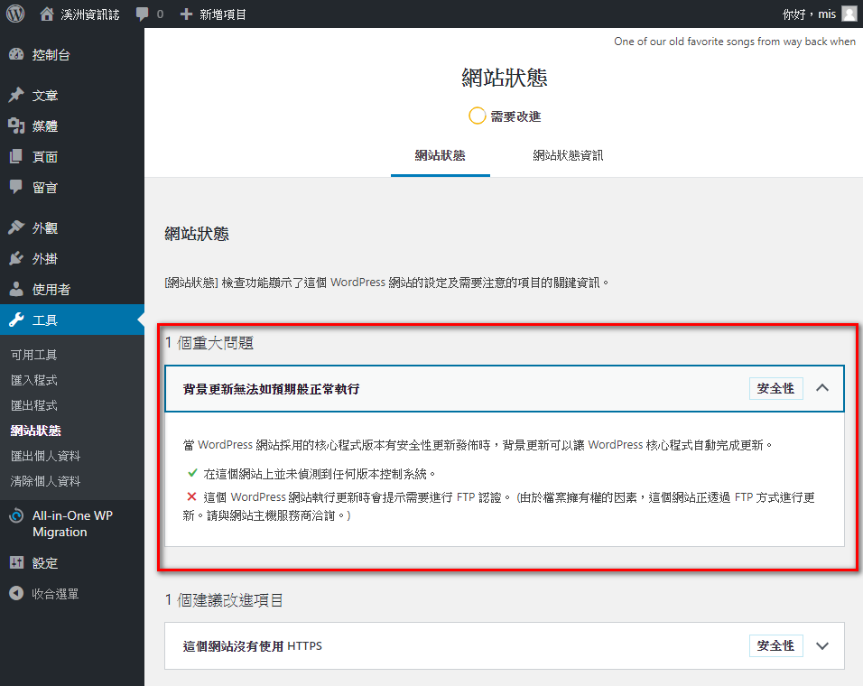Click the comment count 0 in admin bar
Viewport: 863px width, 686px height.
tap(160, 14)
